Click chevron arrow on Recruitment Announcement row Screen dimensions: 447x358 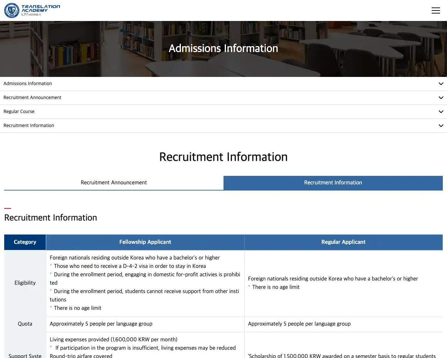coord(441,98)
